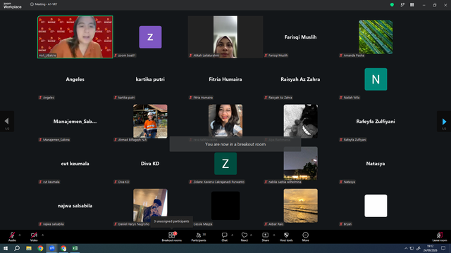This screenshot has width=451, height=253.
Task: Open Windows Start menu
Action: [x=6, y=248]
